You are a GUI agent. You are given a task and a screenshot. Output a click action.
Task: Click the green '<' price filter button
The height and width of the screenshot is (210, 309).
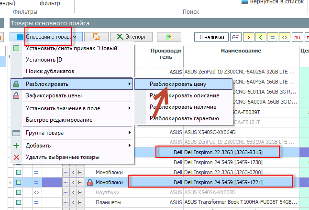261,37
